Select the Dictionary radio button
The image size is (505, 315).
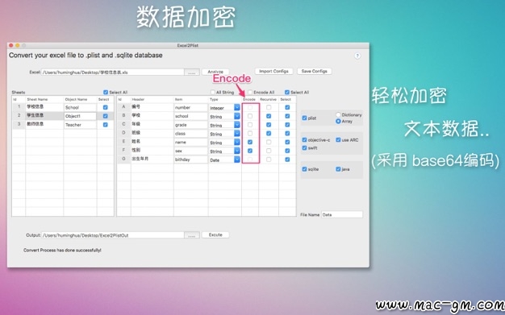338,114
